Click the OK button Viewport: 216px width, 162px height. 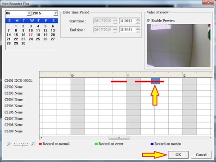[178, 155]
